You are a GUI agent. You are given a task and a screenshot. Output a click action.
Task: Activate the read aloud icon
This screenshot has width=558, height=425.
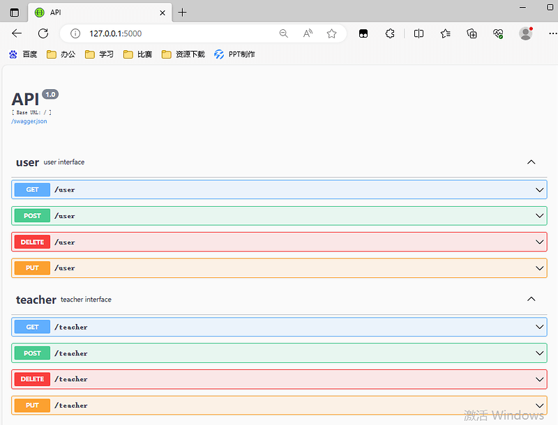pos(308,33)
